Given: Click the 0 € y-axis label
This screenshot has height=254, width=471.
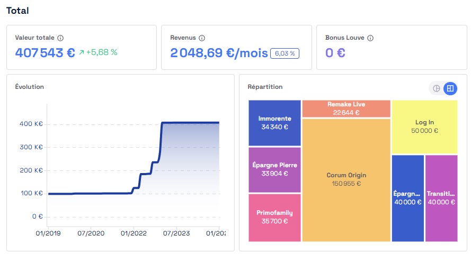Looking at the screenshot, I should point(38,216).
